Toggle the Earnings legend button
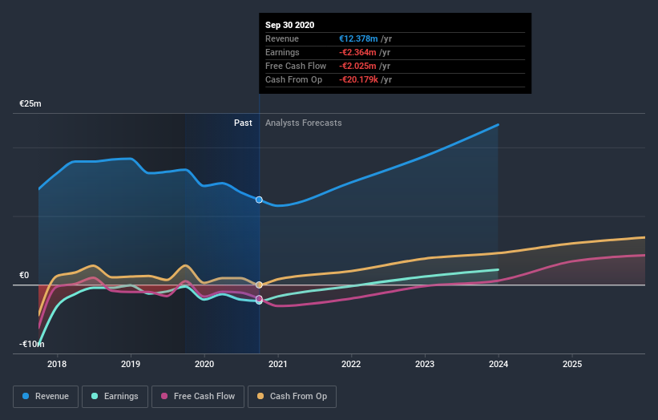Viewport: 658px width, 420px height. pos(115,397)
